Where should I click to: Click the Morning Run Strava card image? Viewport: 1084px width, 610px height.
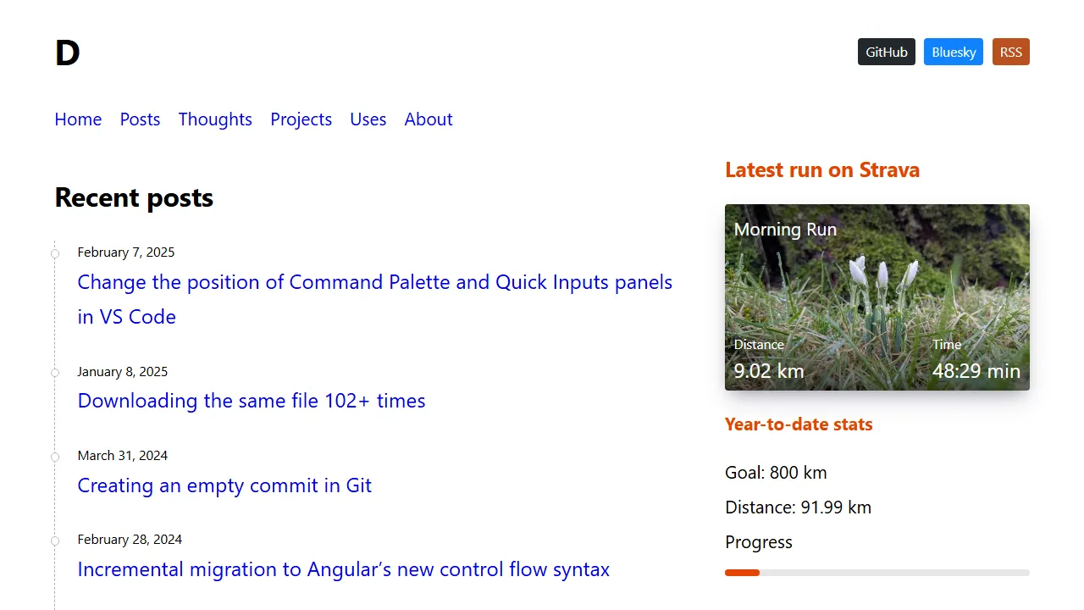[877, 297]
